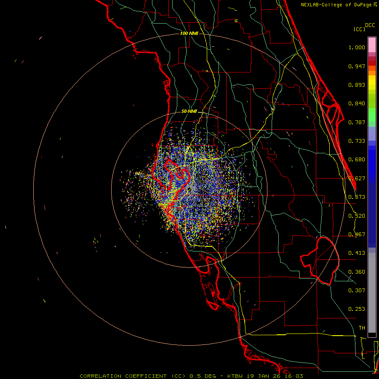Click the 0.520 value on color scale
The height and width of the screenshot is (379, 379).
357,216
